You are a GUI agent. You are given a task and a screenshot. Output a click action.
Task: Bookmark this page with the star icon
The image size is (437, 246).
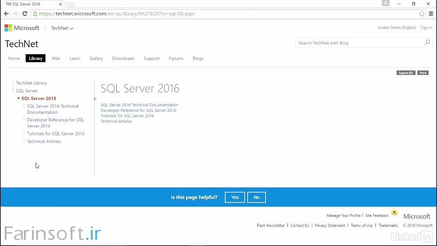click(x=421, y=14)
